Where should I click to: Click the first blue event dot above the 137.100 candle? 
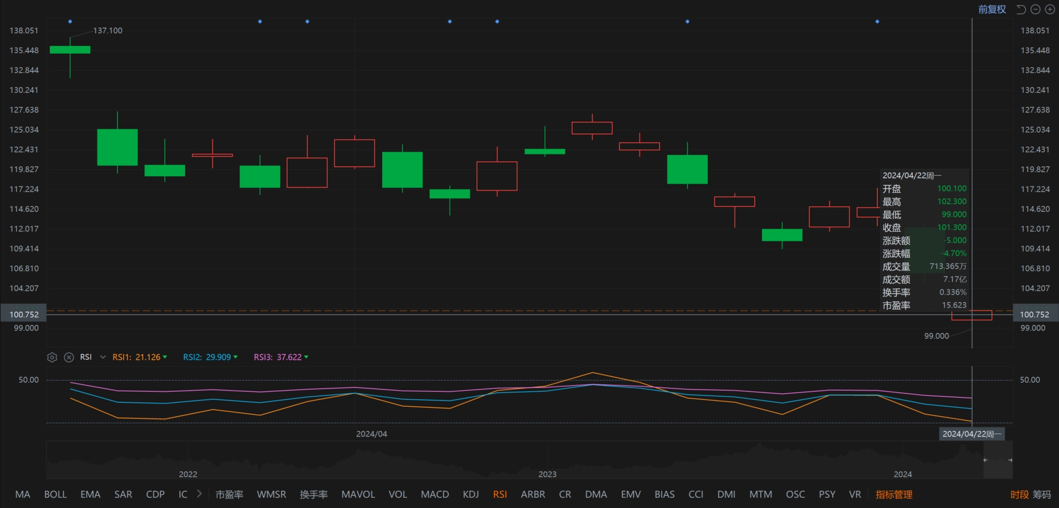[x=70, y=22]
